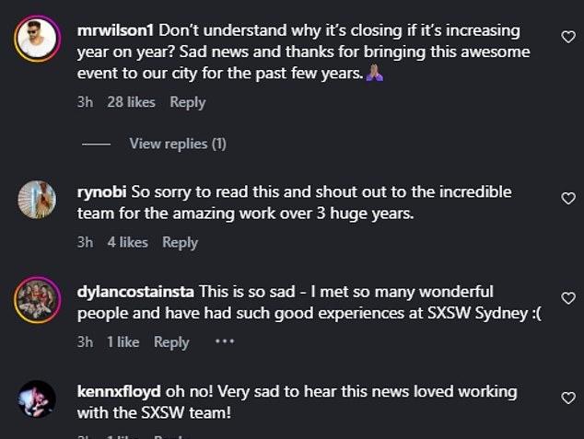Go to the dylancostainsta username link
This screenshot has height=439, width=584.
click(136, 292)
